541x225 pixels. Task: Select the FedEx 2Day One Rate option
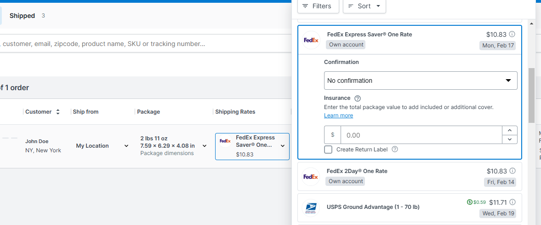tap(410, 177)
